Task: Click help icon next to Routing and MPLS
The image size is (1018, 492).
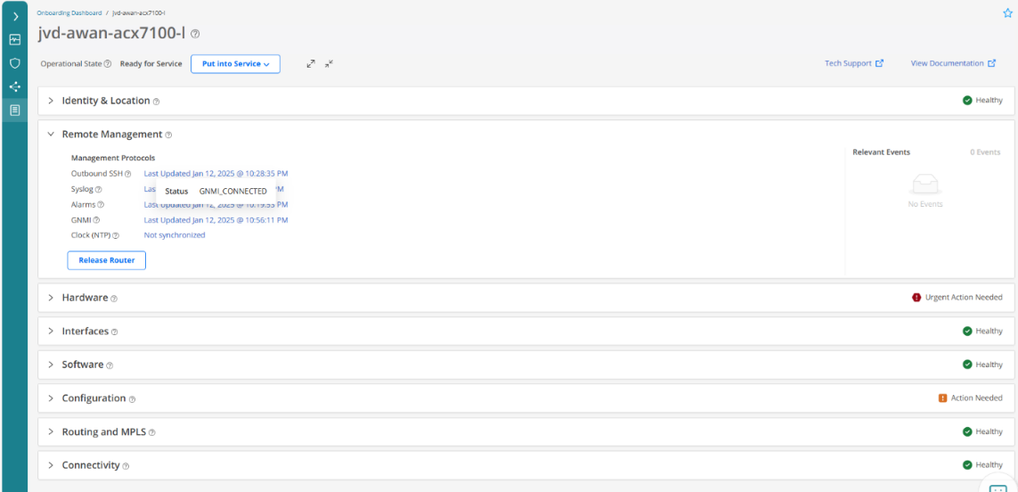Action: pyautogui.click(x=152, y=433)
